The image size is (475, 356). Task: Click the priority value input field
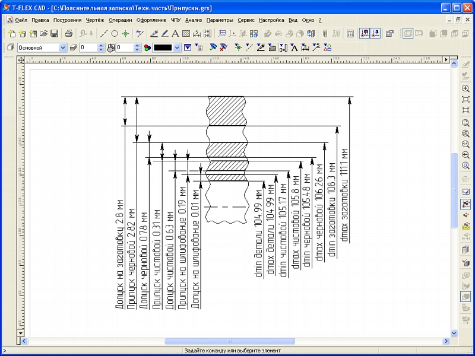coord(125,47)
